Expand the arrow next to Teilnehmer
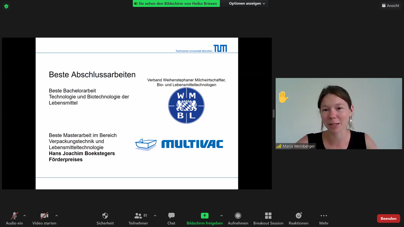This screenshot has width=404, height=227. [155, 216]
